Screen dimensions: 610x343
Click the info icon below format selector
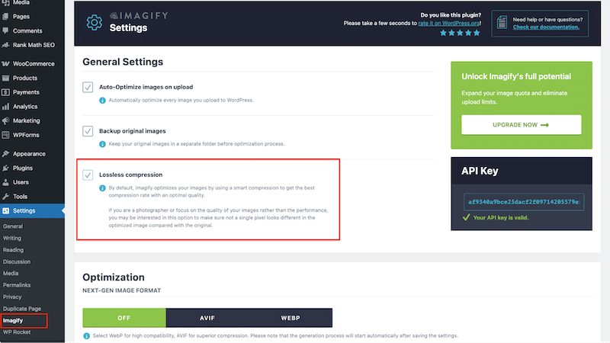point(86,336)
